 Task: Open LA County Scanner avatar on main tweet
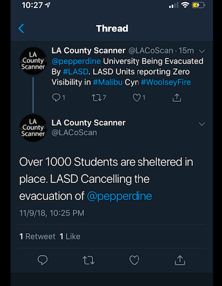33,128
